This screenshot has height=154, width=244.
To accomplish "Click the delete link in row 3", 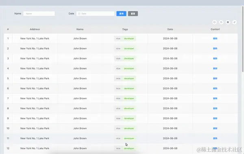I will coord(215,59).
